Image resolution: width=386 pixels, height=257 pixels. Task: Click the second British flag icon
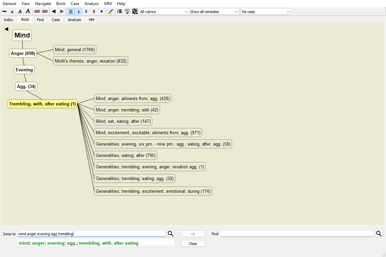[x=45, y=12]
